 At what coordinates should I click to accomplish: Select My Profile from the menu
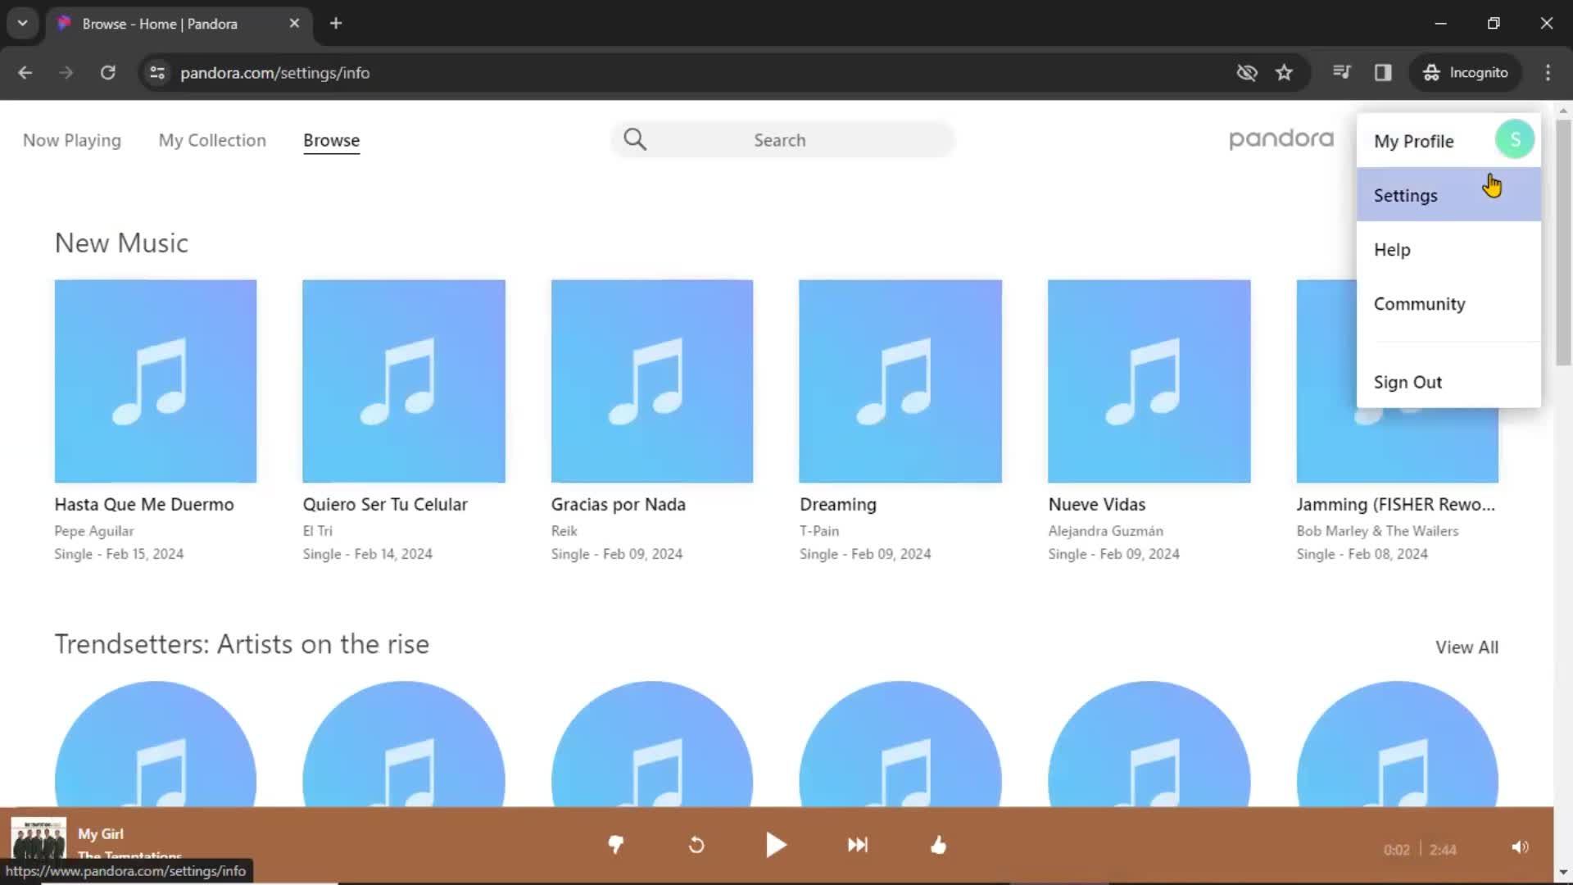(1413, 141)
